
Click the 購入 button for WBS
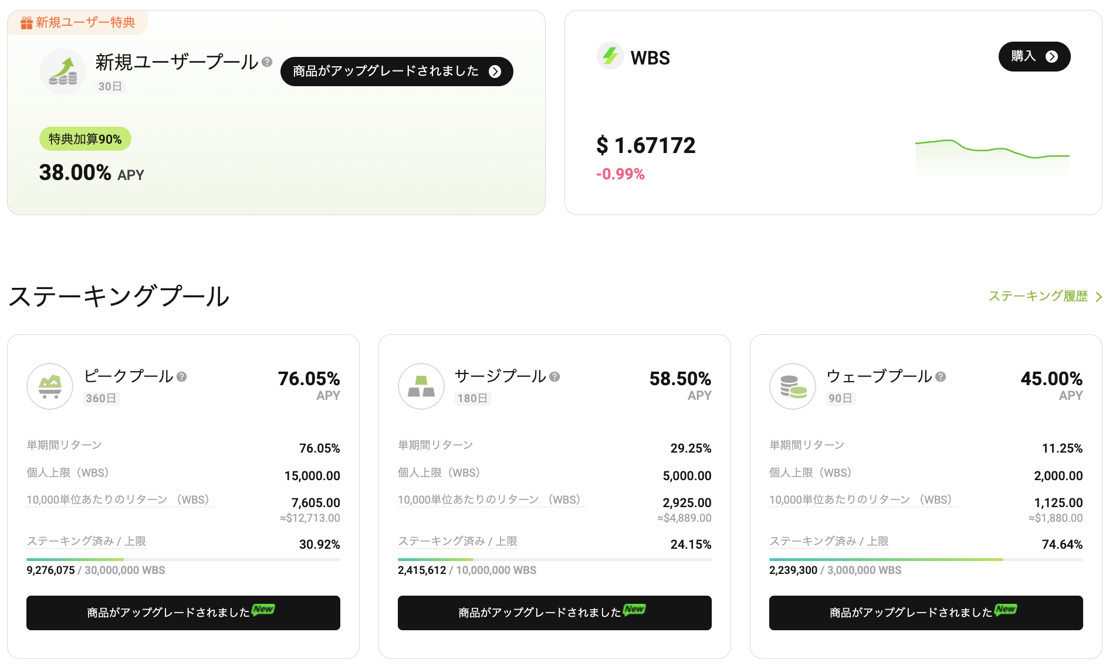click(x=1034, y=57)
